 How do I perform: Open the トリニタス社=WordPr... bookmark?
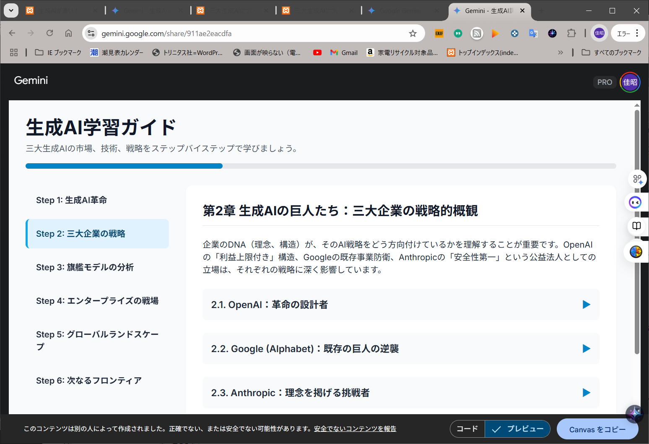coord(187,52)
